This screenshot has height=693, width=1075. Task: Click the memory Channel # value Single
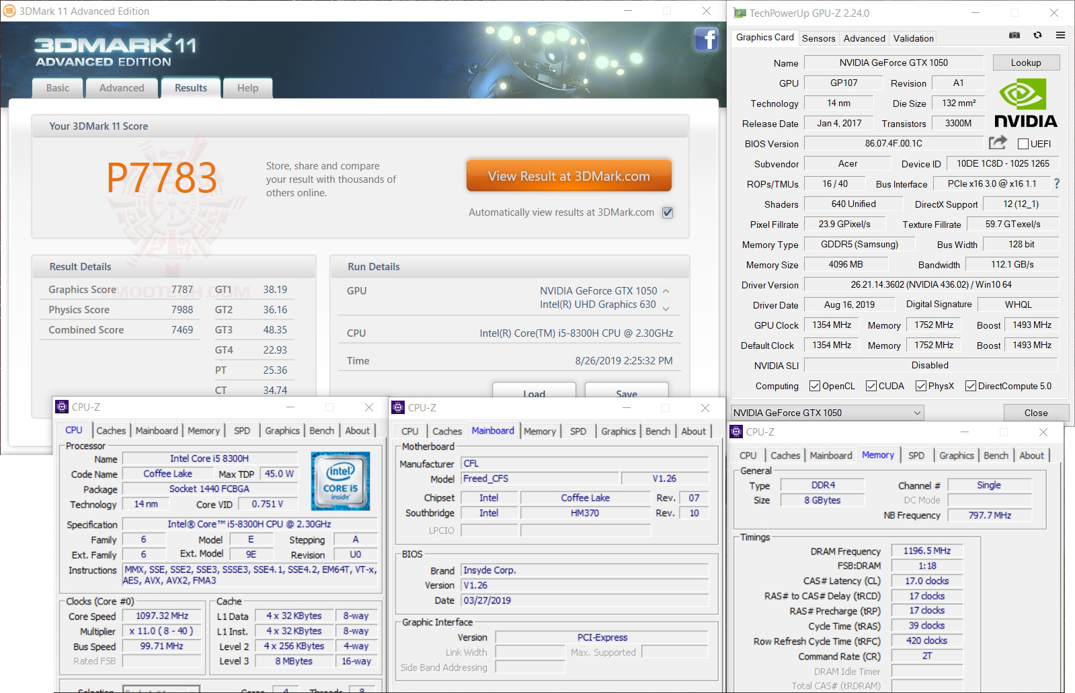click(x=989, y=485)
